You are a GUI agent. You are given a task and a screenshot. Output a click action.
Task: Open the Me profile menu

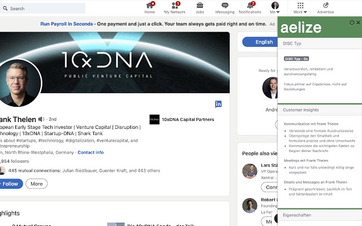(x=275, y=7)
